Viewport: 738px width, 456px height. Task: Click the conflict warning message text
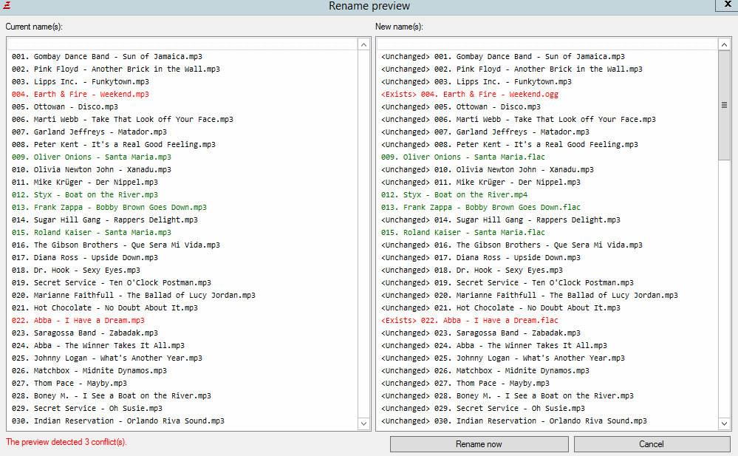point(66,442)
